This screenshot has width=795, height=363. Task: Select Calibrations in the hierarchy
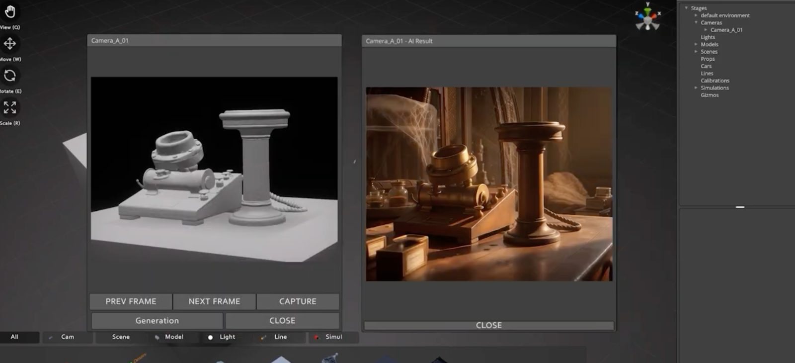point(715,81)
